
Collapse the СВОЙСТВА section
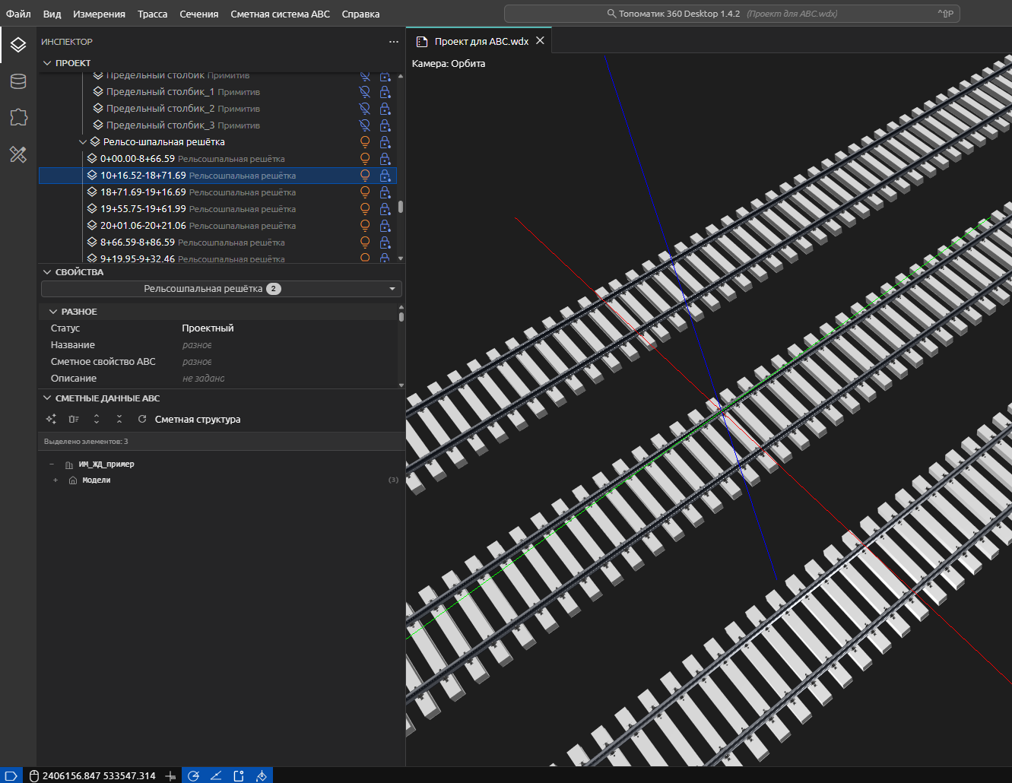[47, 272]
